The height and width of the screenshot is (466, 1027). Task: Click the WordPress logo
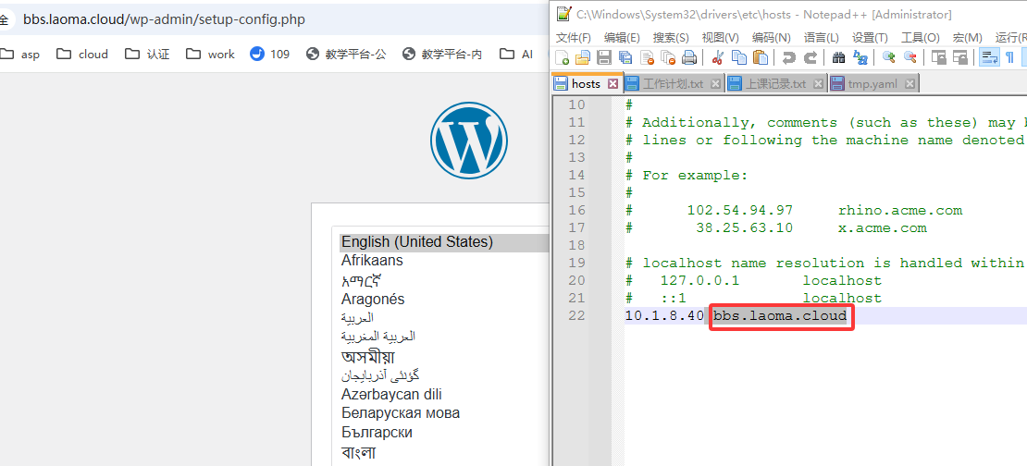click(469, 140)
